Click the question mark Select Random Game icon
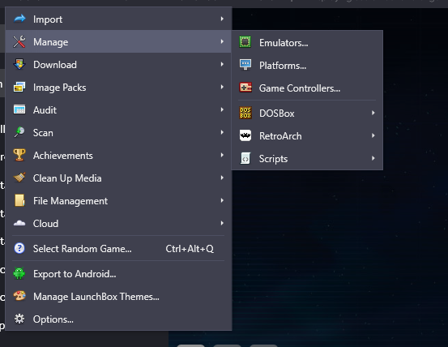The height and width of the screenshot is (347, 448). [19, 248]
